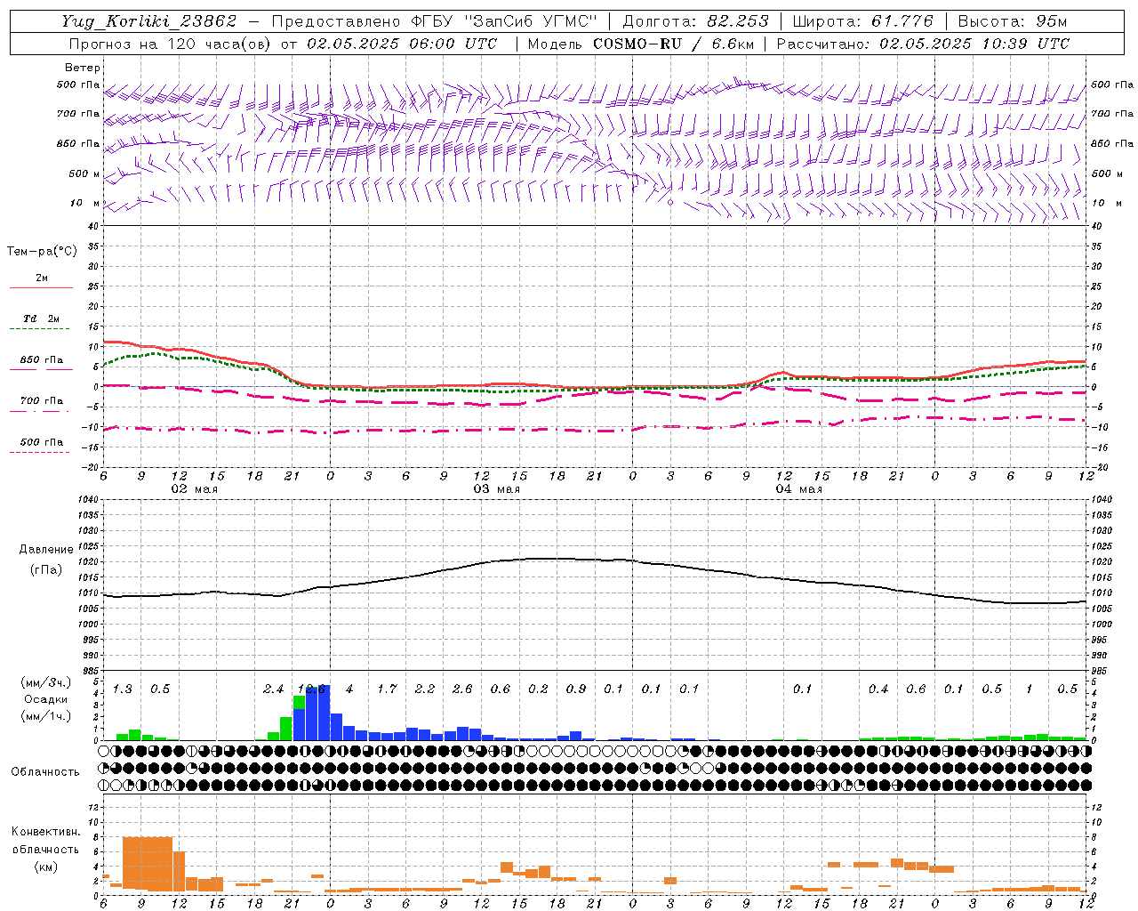1138x911 pixels.
Task: Click the "Рассчитано: 02.05.2025 10:39 UTC" timestamp
Action: (x=923, y=44)
